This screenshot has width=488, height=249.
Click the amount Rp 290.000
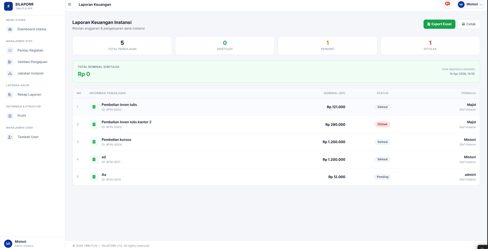coord(335,125)
